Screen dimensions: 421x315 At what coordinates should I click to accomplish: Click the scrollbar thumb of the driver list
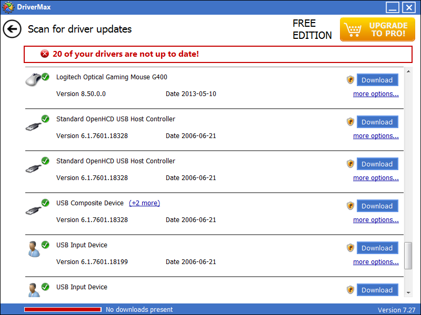point(408,256)
